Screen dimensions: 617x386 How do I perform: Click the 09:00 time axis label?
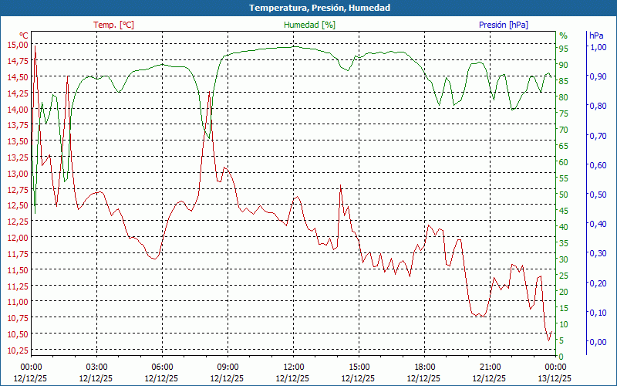[x=228, y=367]
